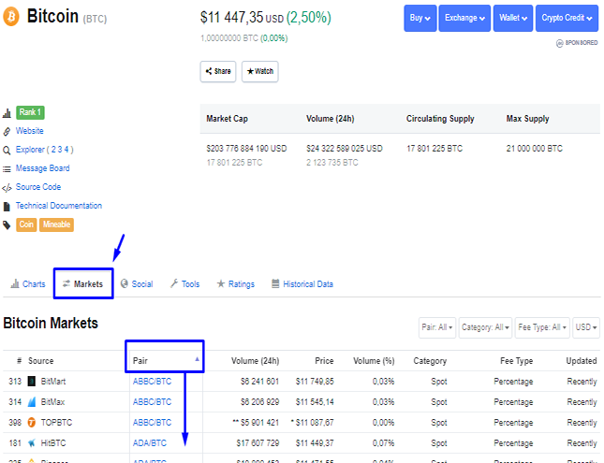604x463 pixels.
Task: Click the chain link icon beside Website
Action: pyautogui.click(x=7, y=132)
